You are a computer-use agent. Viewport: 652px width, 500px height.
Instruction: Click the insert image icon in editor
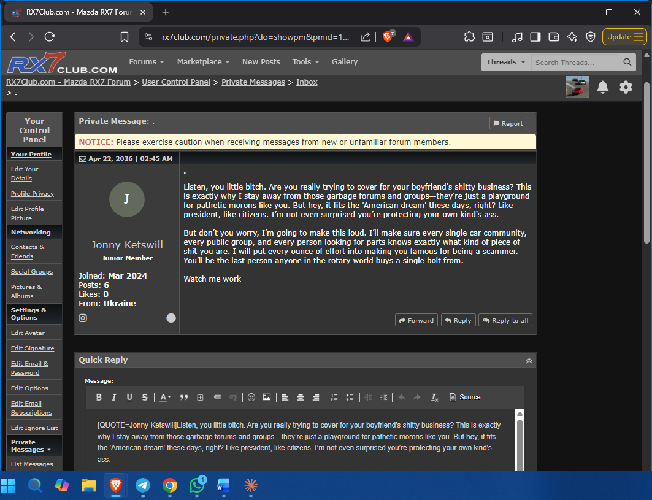pyautogui.click(x=267, y=398)
